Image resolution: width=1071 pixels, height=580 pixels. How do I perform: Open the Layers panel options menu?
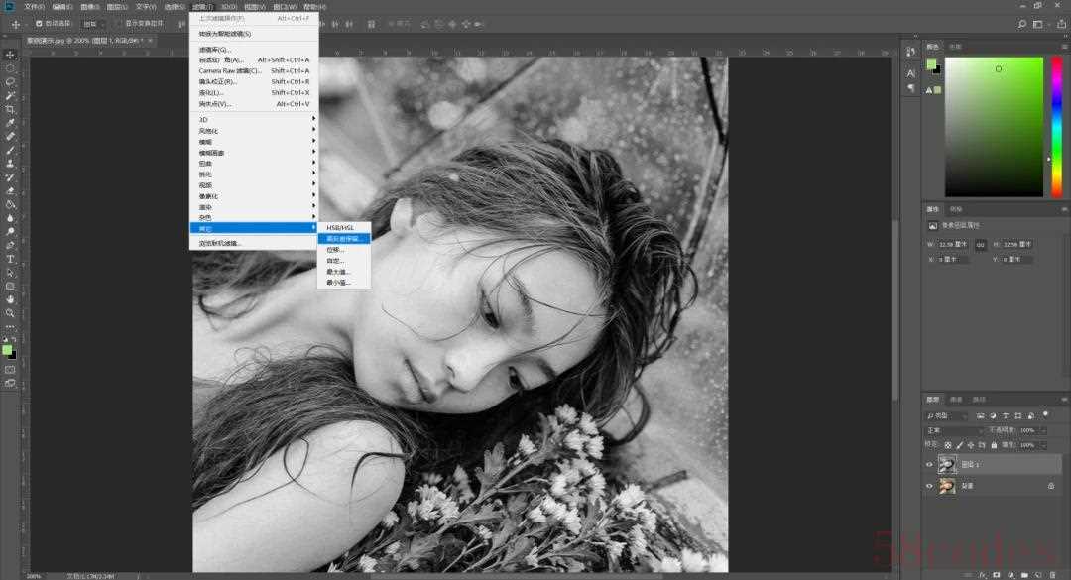click(x=1064, y=399)
